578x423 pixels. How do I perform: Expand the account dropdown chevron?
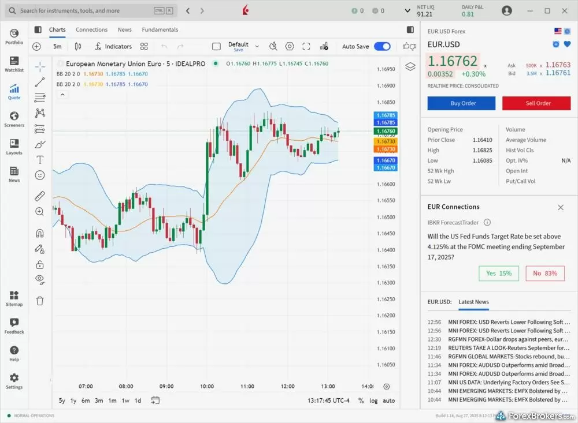coord(407,11)
